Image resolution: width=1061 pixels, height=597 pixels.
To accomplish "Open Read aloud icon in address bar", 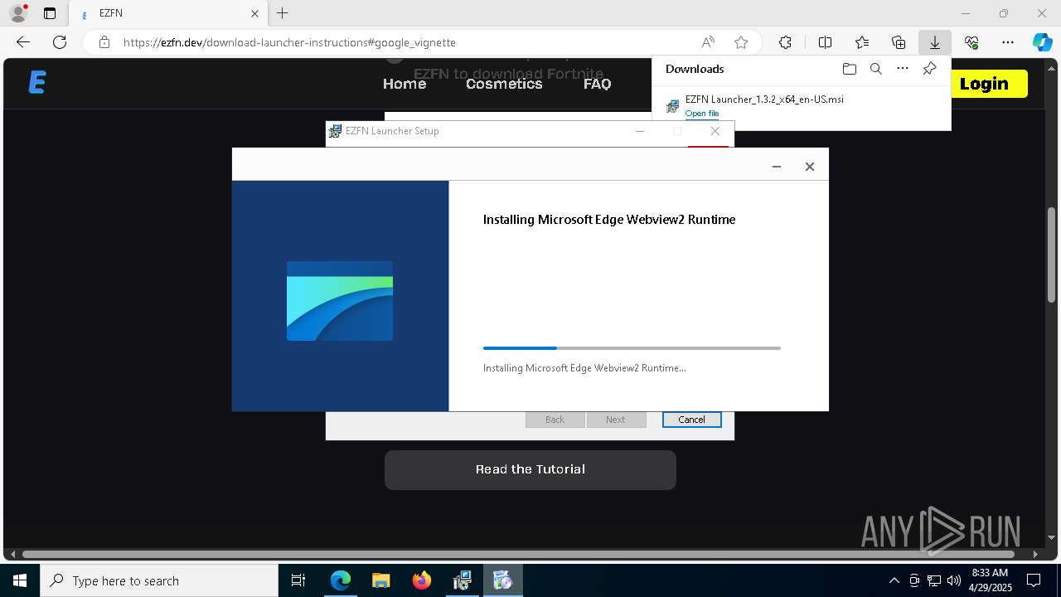I will pyautogui.click(x=708, y=42).
